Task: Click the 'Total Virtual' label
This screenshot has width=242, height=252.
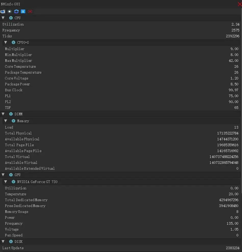Action: [17, 157]
